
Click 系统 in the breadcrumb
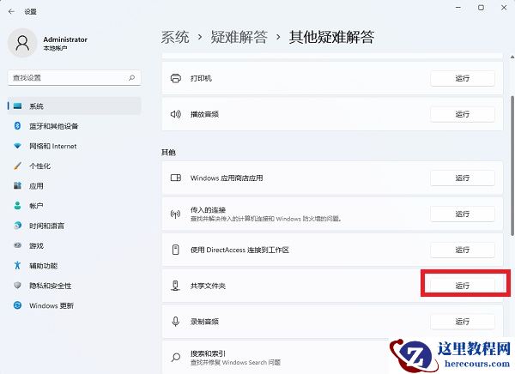tap(175, 37)
